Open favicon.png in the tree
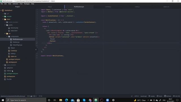This screenshot has width=181, height=102. [x=14, y=28]
